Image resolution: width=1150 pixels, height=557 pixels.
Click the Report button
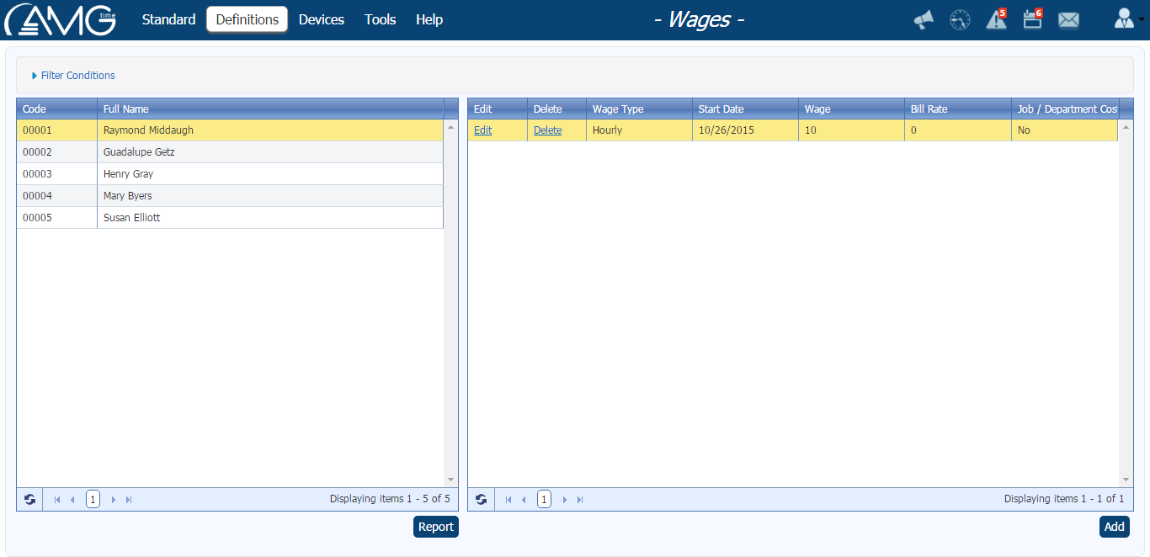click(436, 527)
